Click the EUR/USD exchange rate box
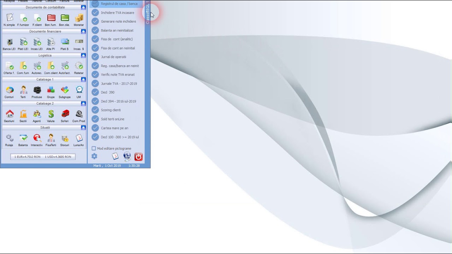 pos(43,157)
